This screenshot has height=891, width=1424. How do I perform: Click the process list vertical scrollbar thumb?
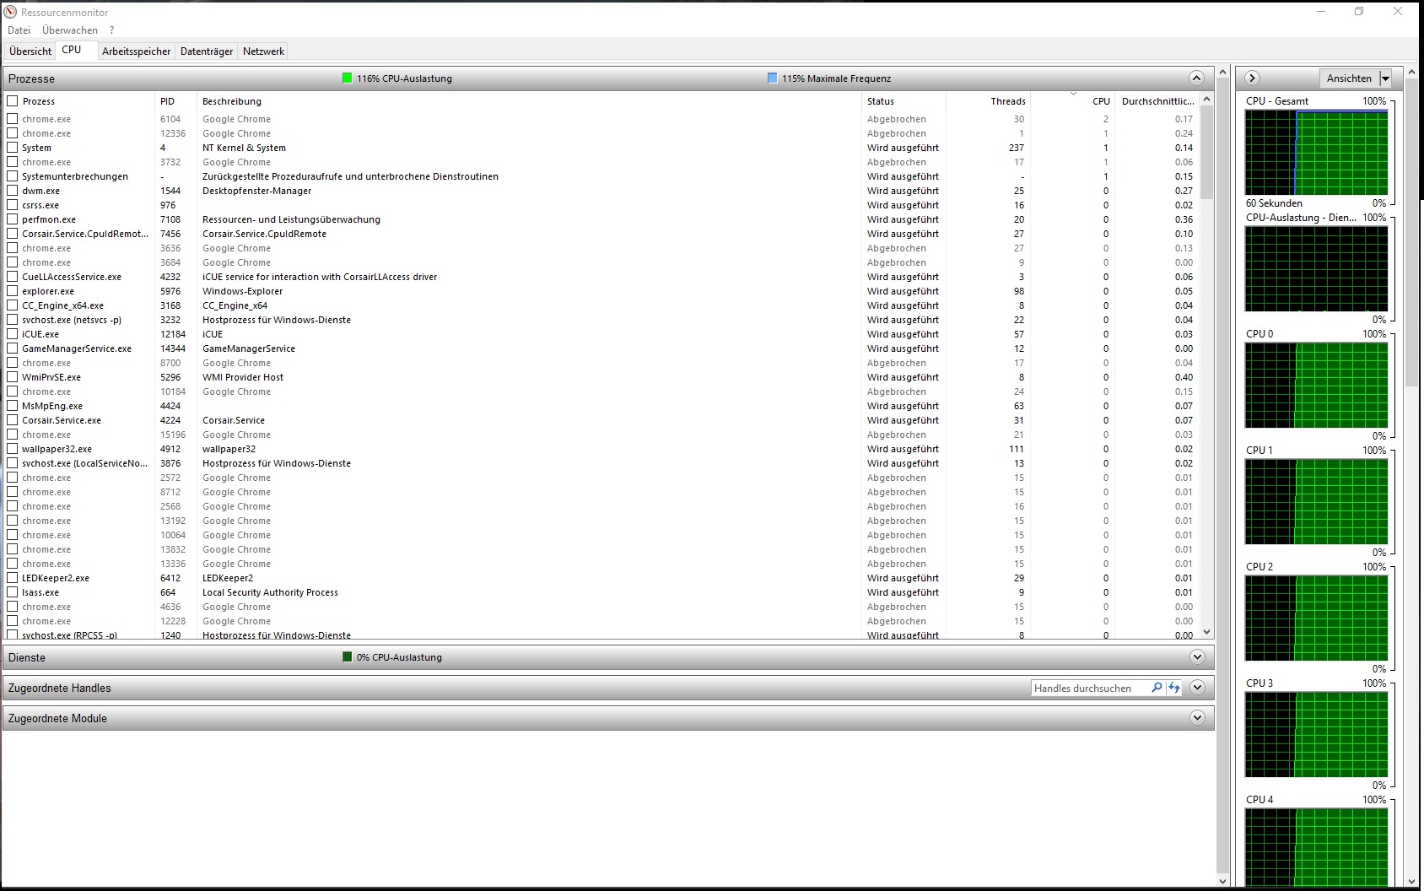[x=1206, y=152]
